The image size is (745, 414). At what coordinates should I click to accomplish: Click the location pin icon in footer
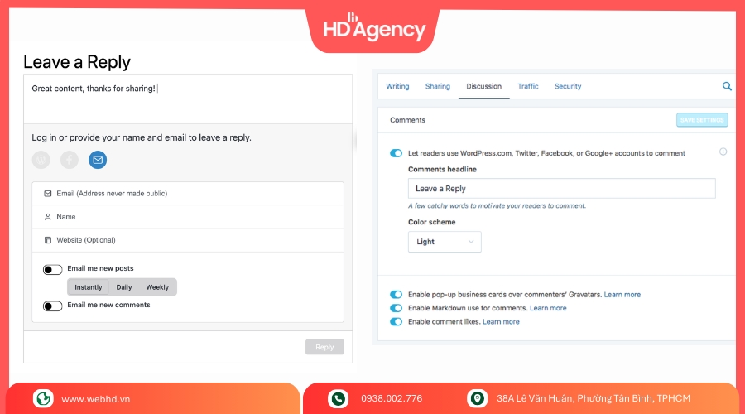pos(477,398)
